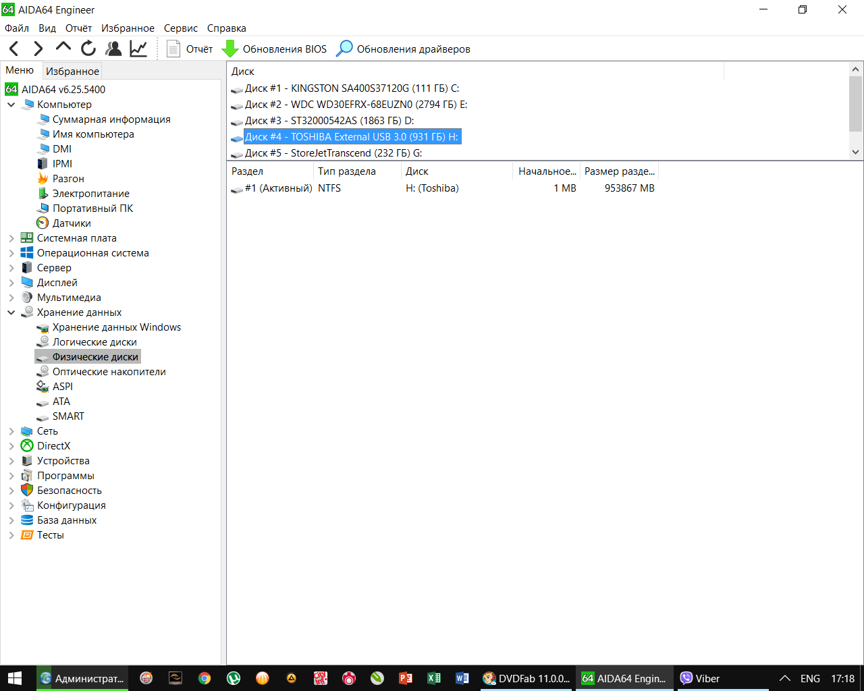This screenshot has height=691, width=864.
Task: Open the ATA tree item
Action: (x=61, y=402)
